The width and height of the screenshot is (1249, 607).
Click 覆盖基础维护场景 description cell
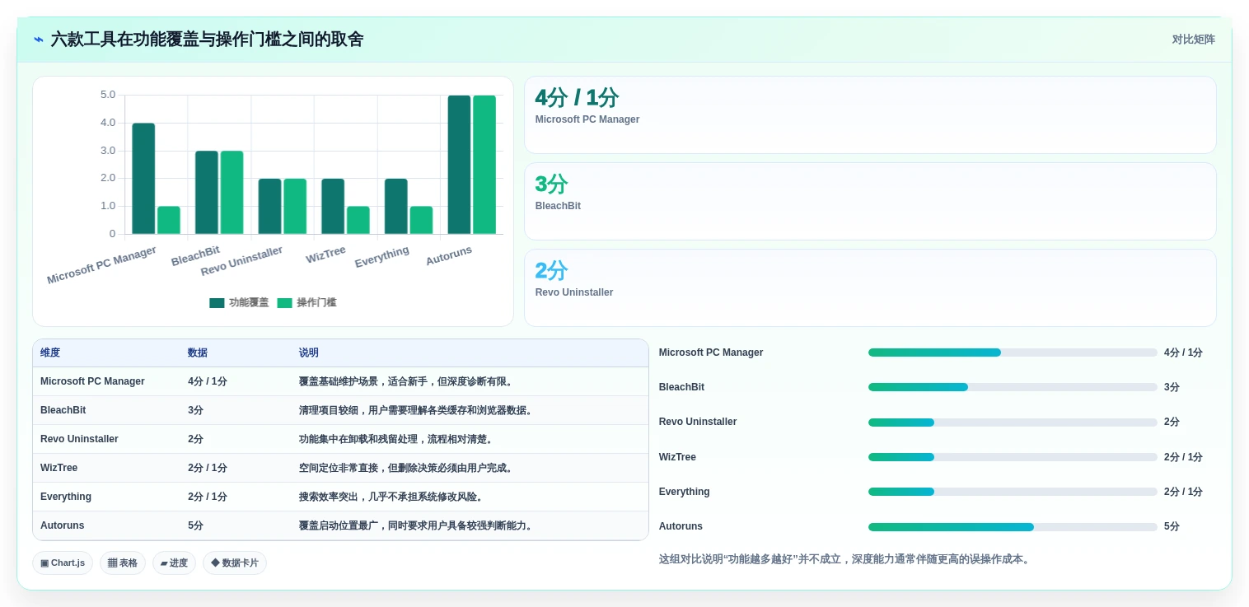point(408,381)
